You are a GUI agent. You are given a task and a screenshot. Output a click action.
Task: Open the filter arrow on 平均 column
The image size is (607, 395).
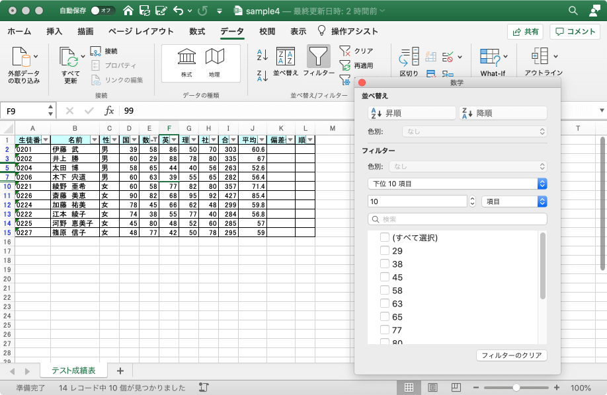pyautogui.click(x=262, y=139)
